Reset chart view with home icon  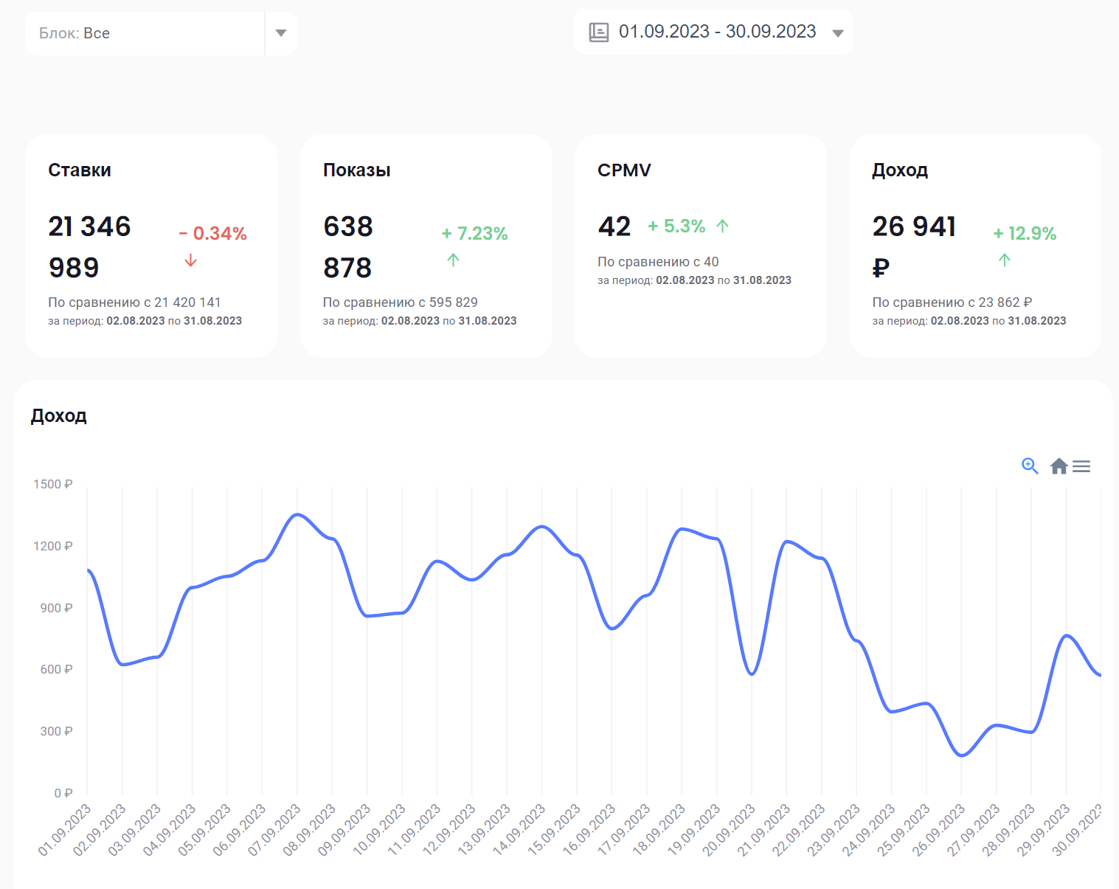(x=1059, y=466)
